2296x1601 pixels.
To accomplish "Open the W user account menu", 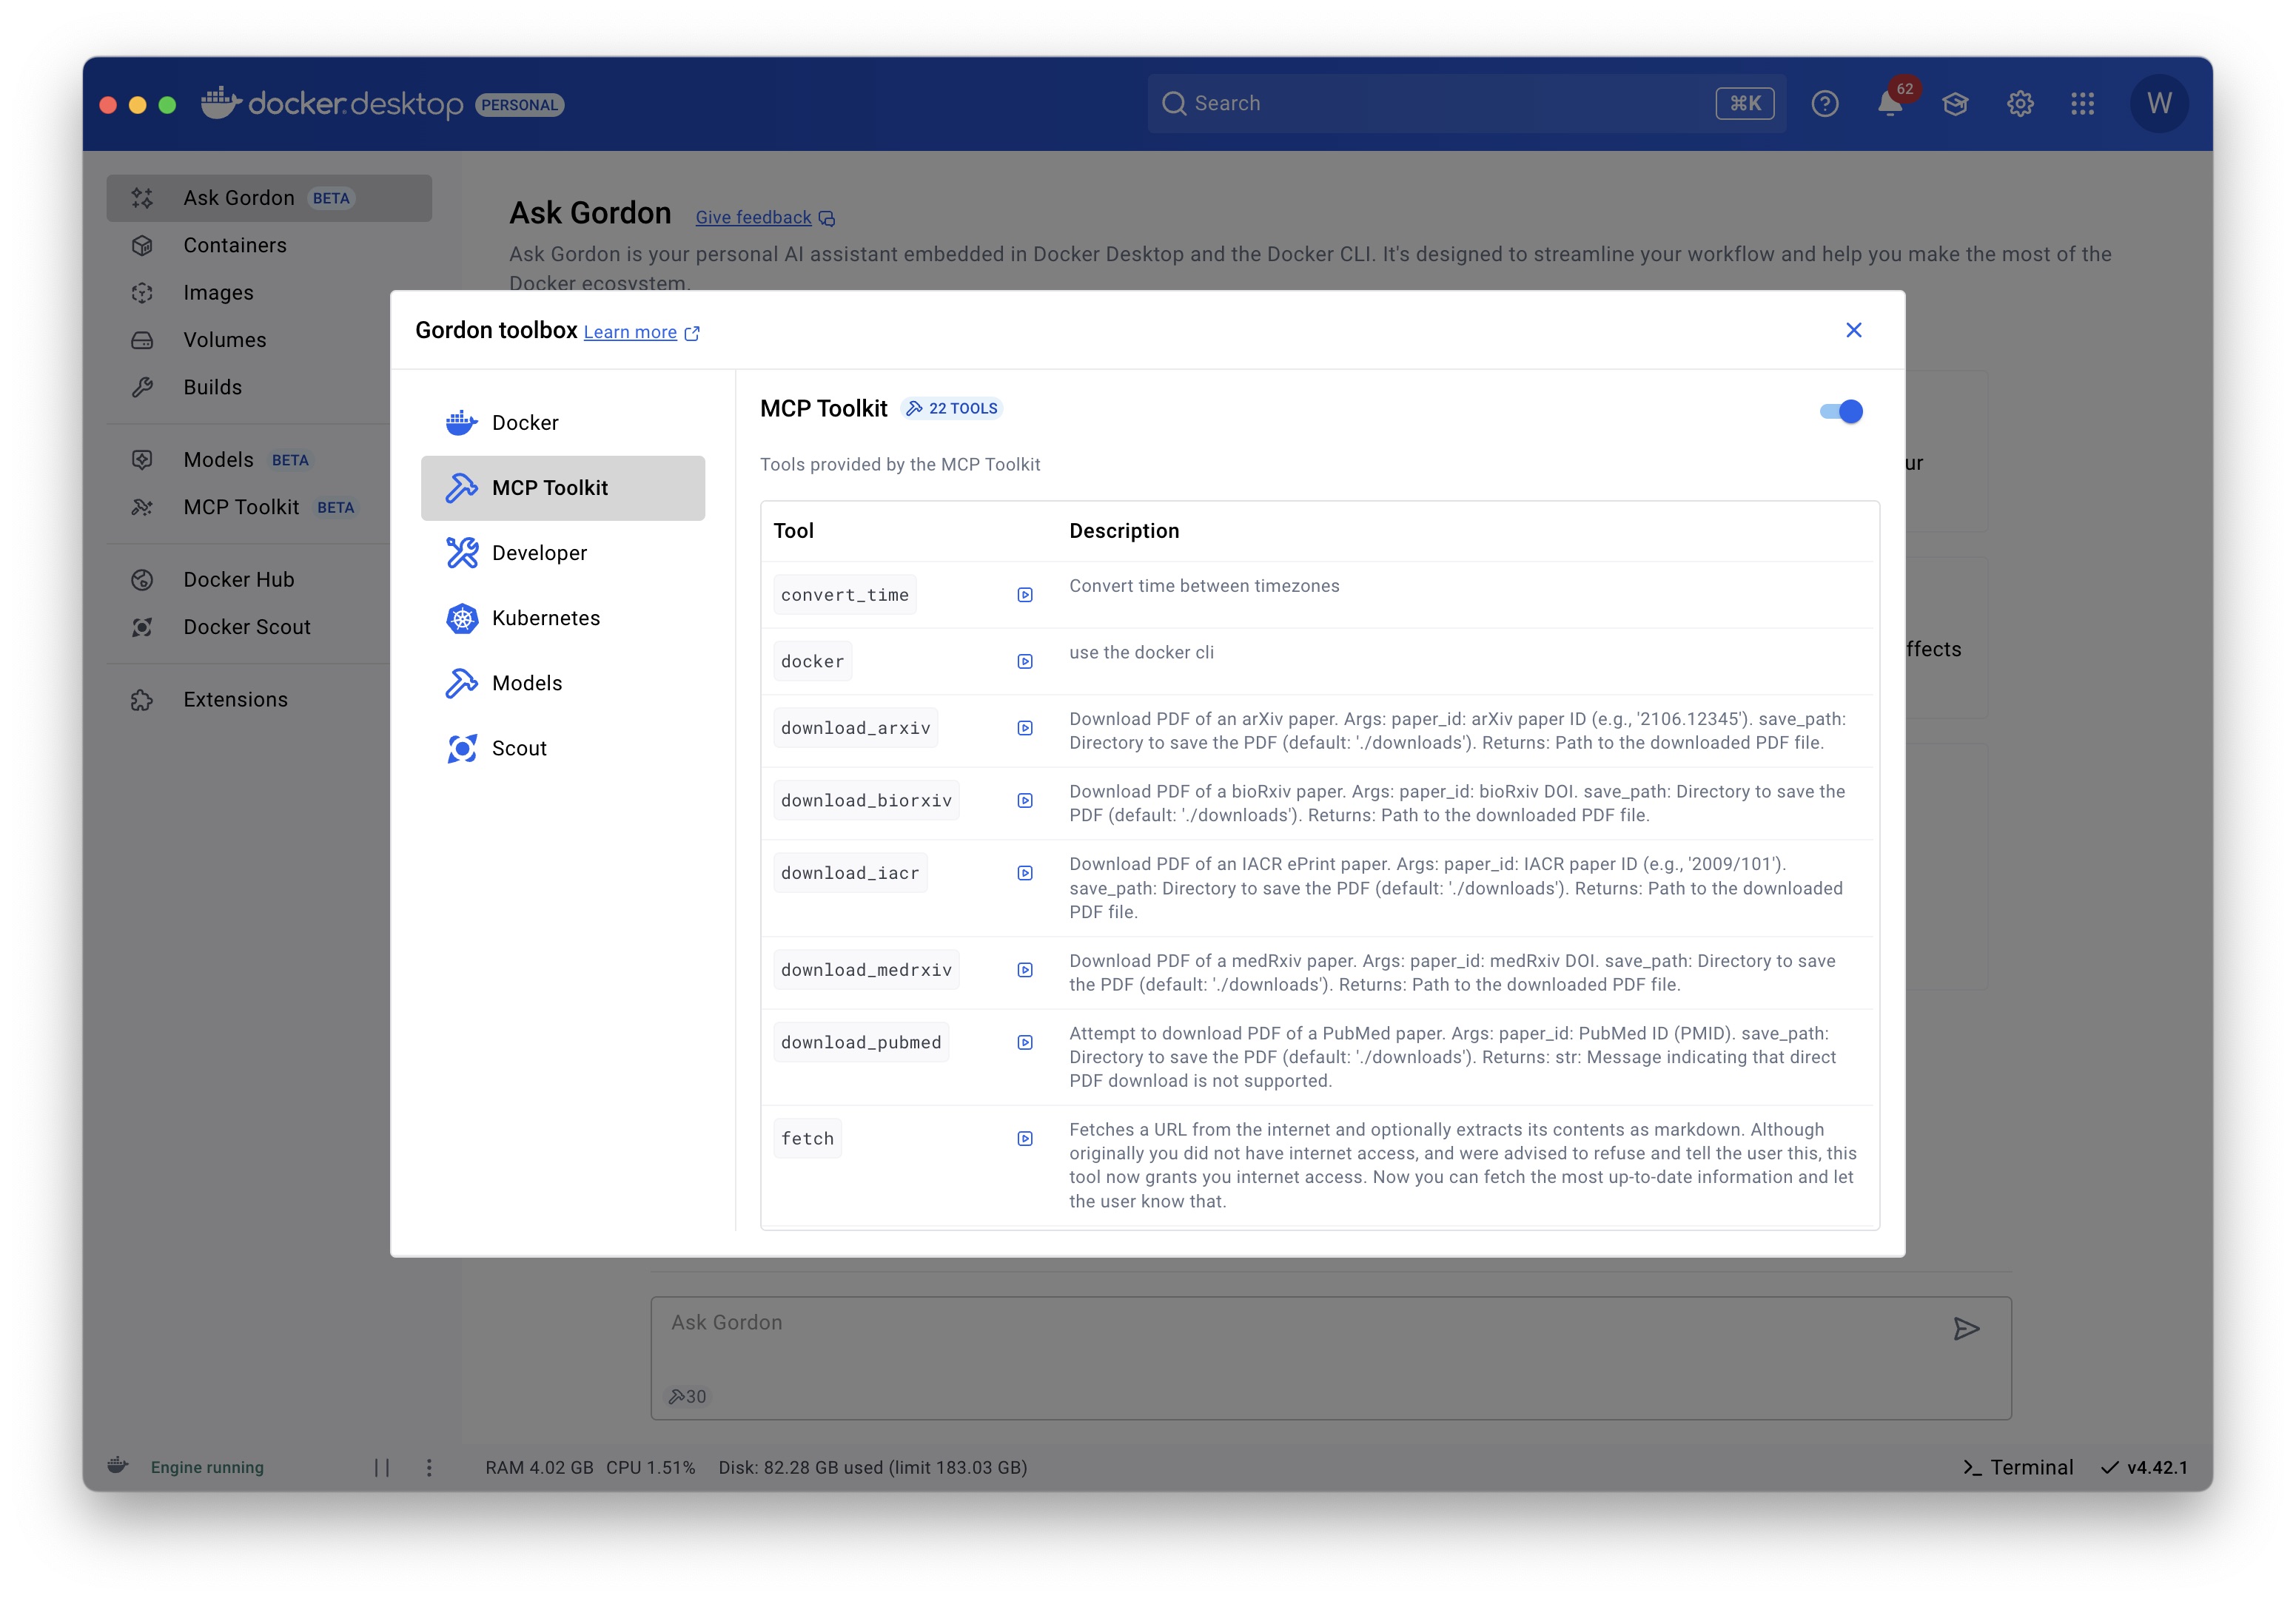I will (2159, 104).
